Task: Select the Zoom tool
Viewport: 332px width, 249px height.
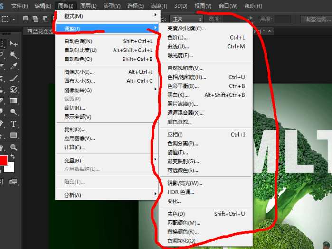Action: tap(14, 147)
